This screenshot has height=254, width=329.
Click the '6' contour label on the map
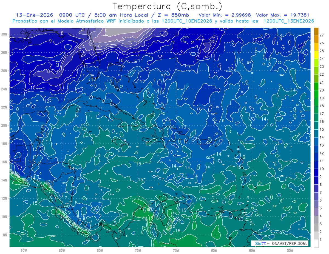99,47
